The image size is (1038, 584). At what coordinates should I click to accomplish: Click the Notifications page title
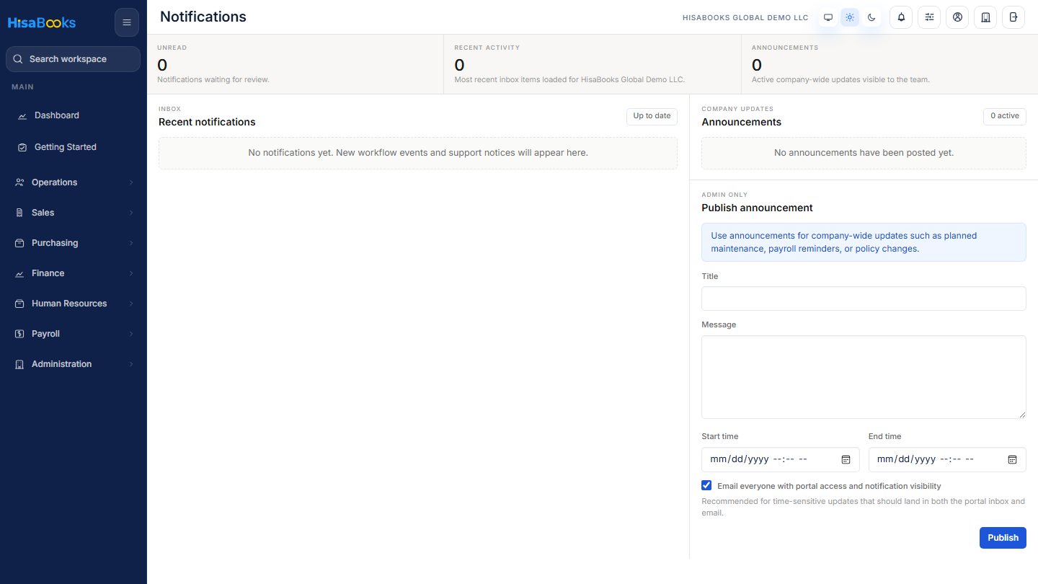(203, 17)
